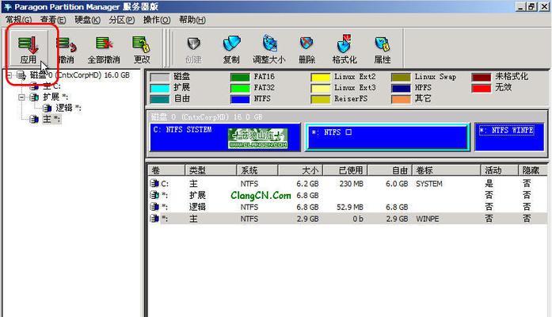Open the 帮助(H) menu

pyautogui.click(x=192, y=20)
